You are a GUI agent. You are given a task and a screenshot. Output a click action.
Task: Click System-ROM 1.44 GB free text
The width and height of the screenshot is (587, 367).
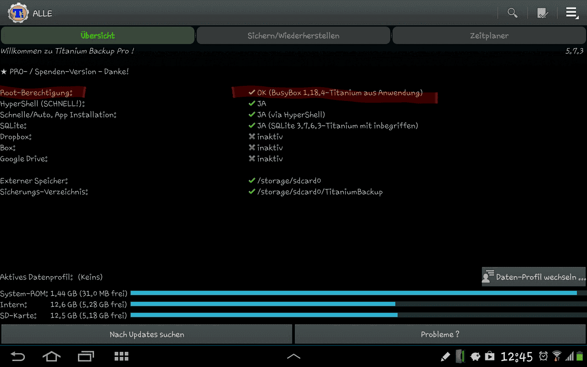(63, 293)
